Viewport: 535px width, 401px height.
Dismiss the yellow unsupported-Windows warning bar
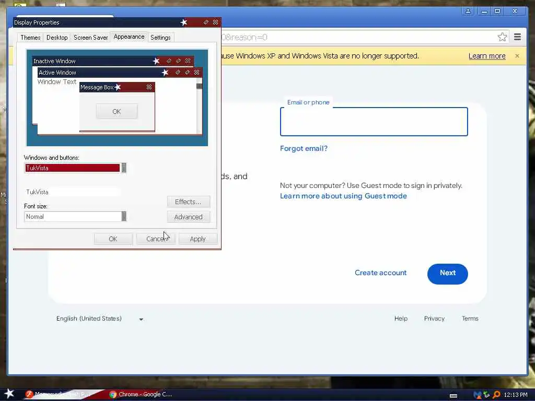coord(517,56)
